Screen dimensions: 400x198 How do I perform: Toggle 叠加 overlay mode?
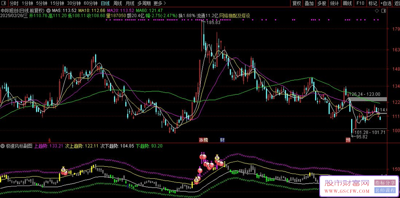309,3
